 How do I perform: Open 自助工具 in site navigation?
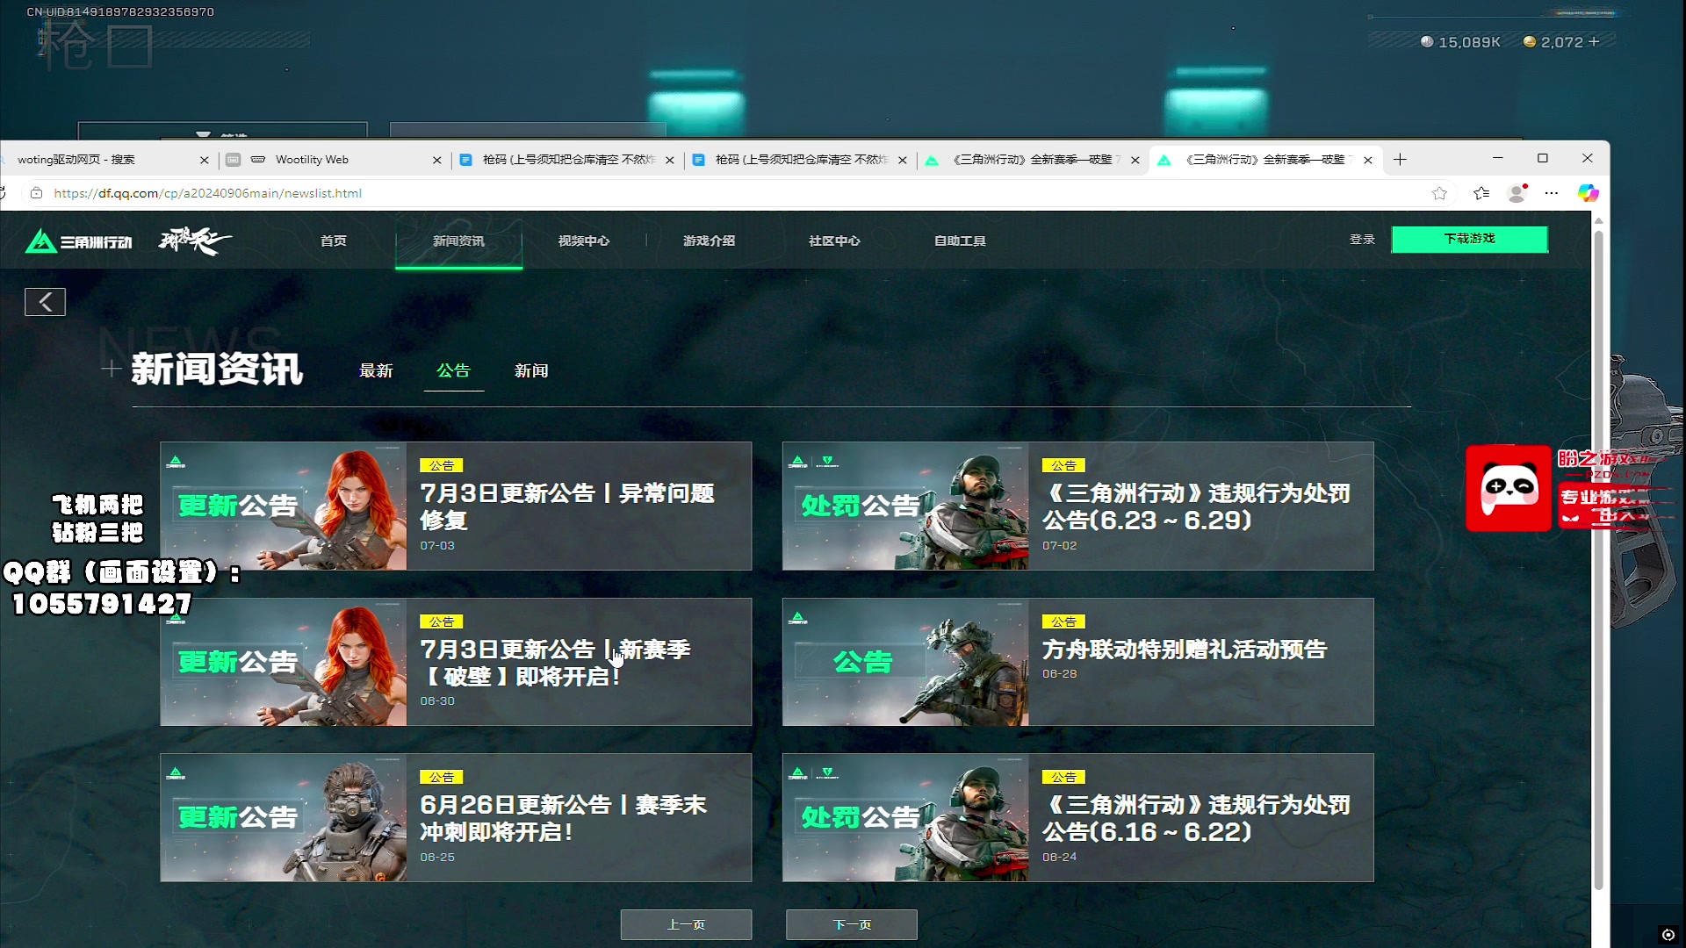960,241
